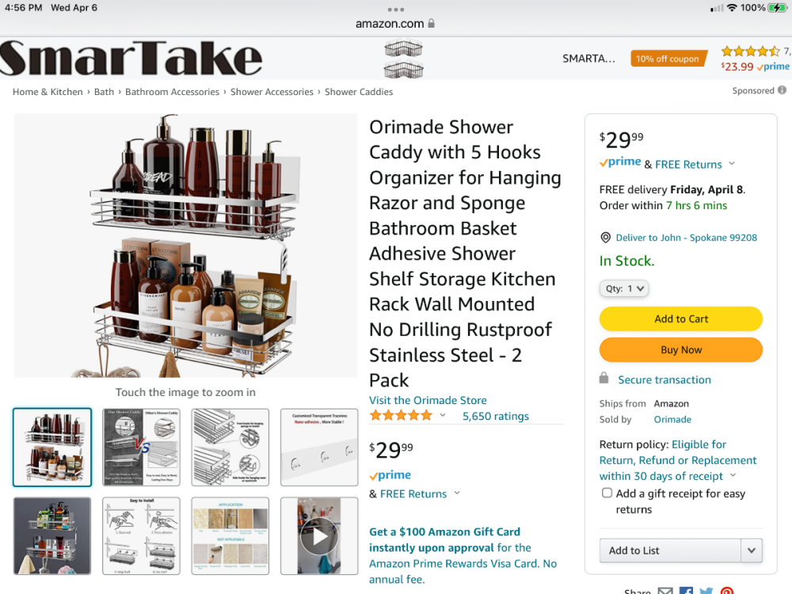
Task: Share via email envelope icon
Action: tap(665, 591)
